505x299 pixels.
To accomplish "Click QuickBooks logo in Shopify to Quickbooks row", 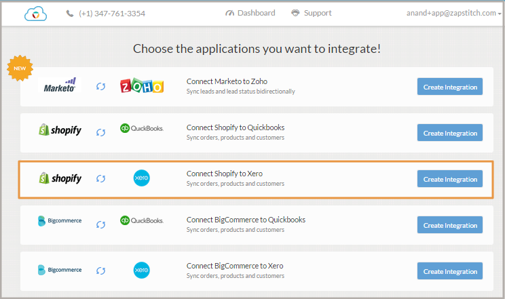I will pyautogui.click(x=142, y=128).
